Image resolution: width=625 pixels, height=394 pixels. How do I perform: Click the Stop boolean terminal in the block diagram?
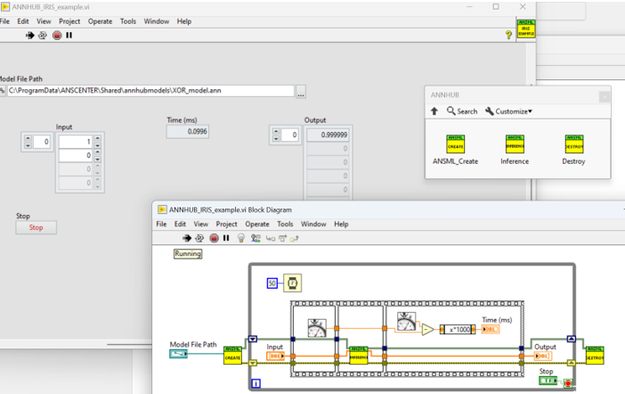coord(548,381)
